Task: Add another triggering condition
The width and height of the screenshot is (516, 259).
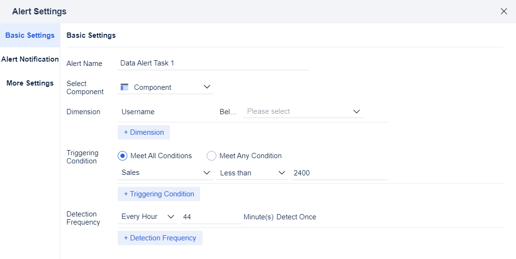Action: pyautogui.click(x=159, y=194)
